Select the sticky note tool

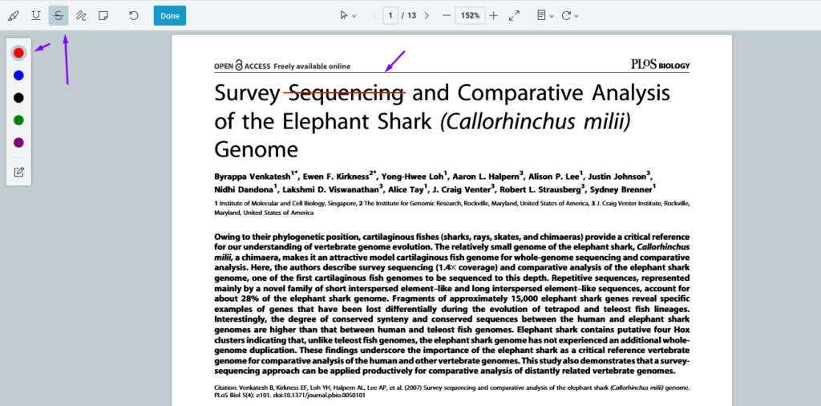click(x=103, y=15)
